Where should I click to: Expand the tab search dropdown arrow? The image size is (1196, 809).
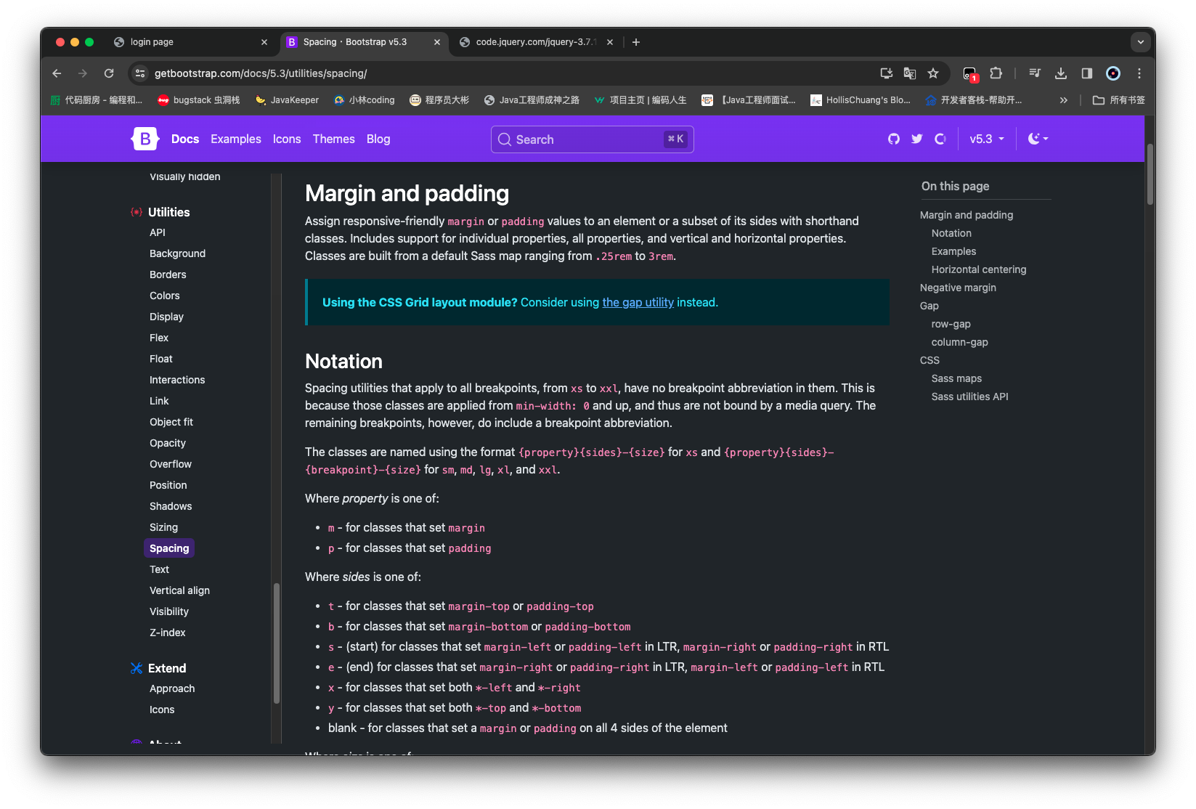coord(1140,42)
